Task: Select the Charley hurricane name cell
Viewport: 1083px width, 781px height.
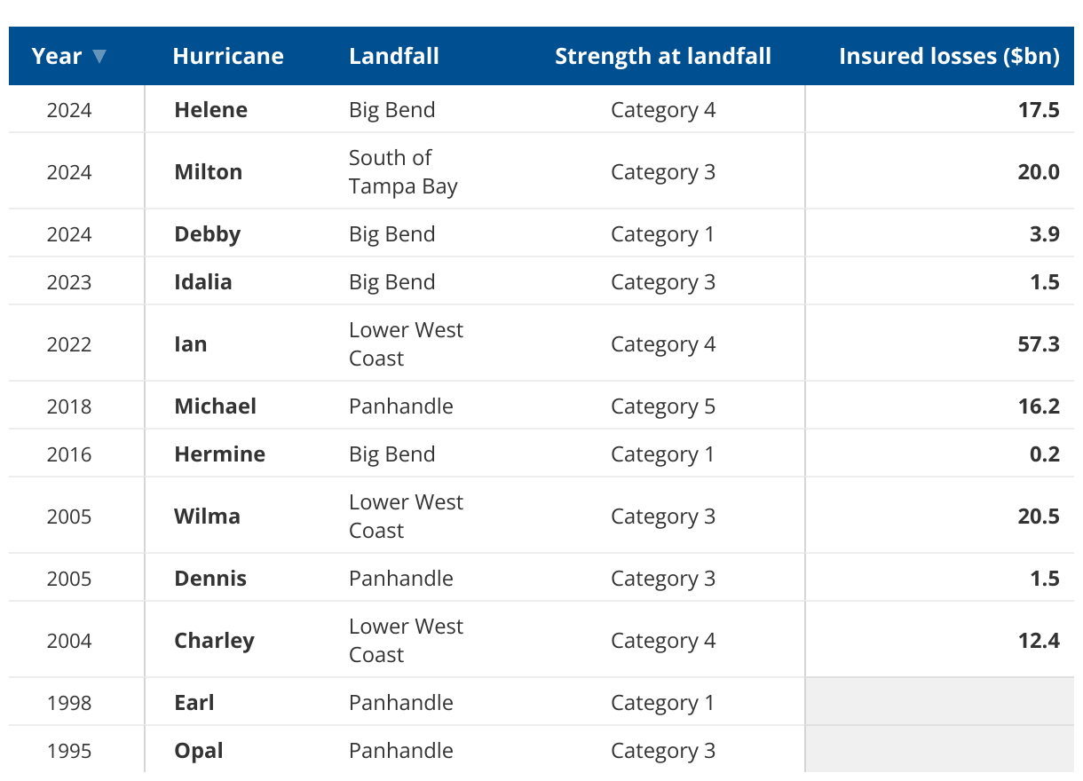Action: pyautogui.click(x=214, y=641)
